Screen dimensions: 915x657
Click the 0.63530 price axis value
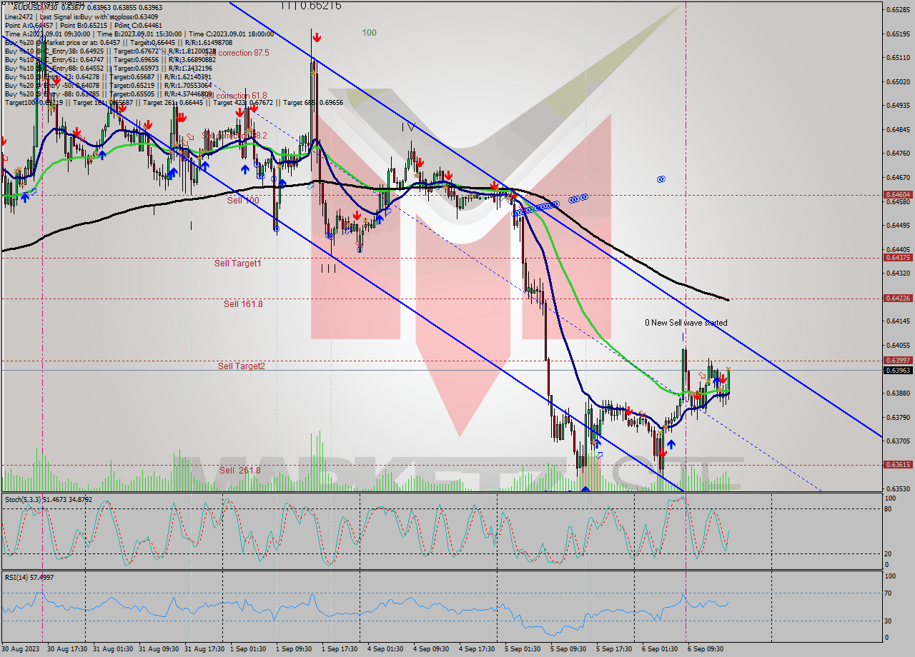click(898, 489)
